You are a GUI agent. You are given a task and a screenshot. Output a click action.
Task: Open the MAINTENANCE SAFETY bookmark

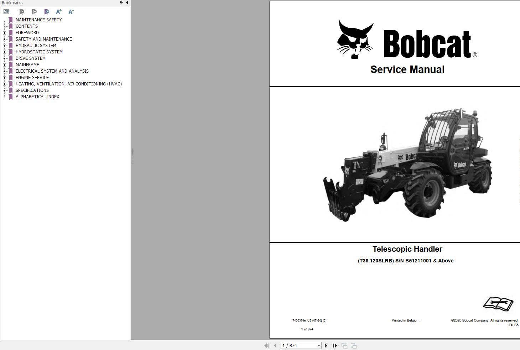click(38, 20)
